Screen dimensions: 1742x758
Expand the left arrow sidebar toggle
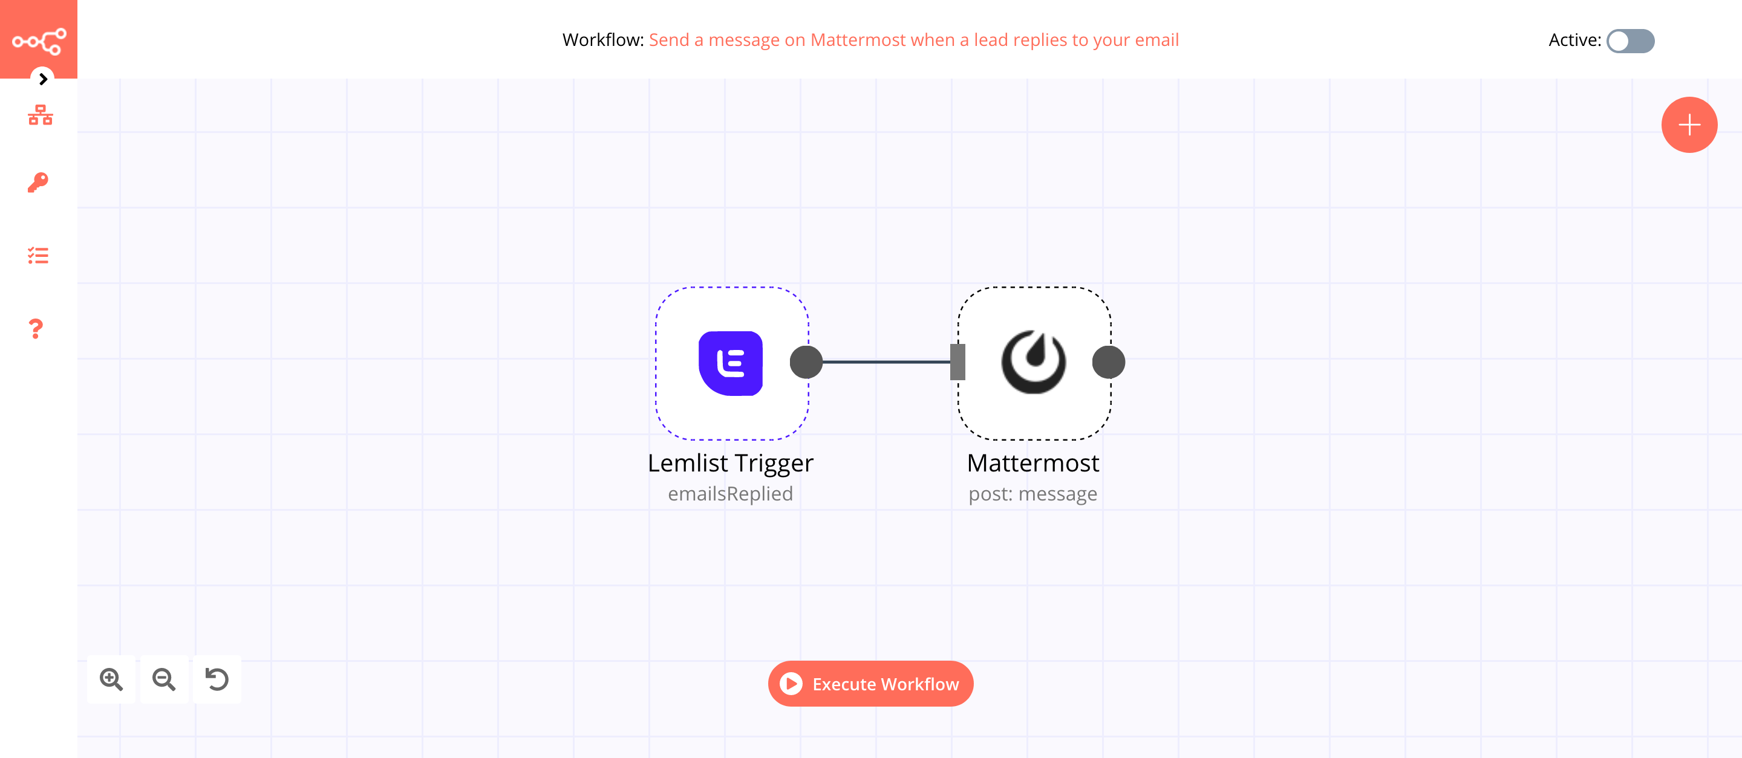[42, 79]
